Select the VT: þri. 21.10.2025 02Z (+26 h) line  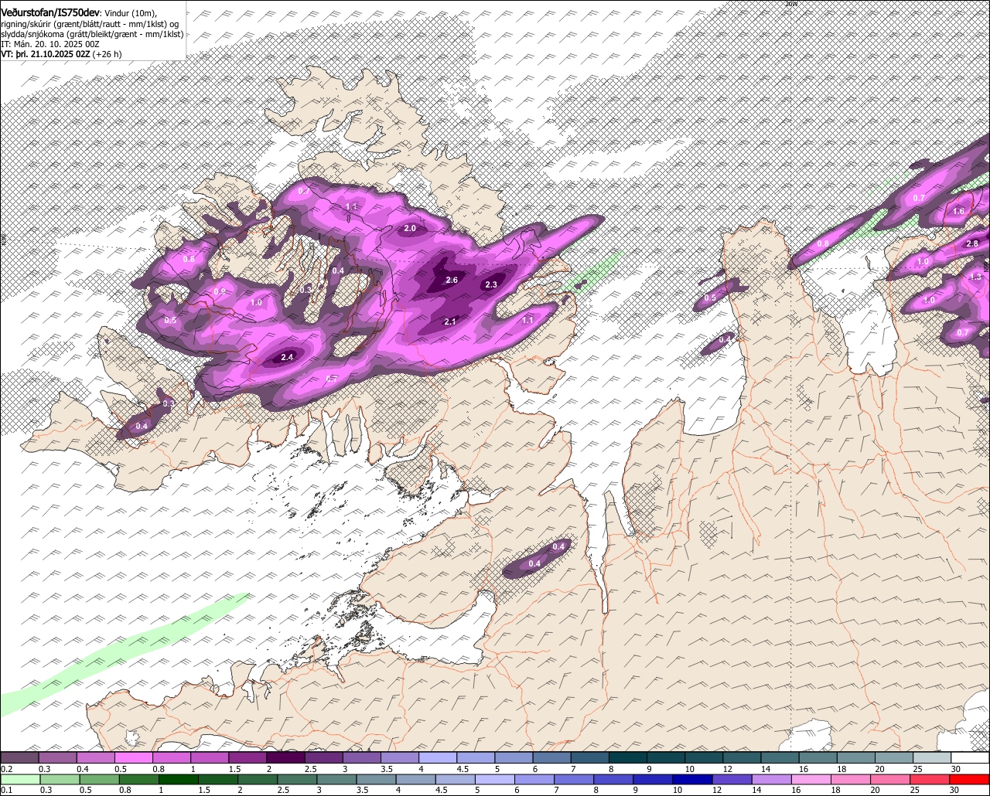click(61, 54)
